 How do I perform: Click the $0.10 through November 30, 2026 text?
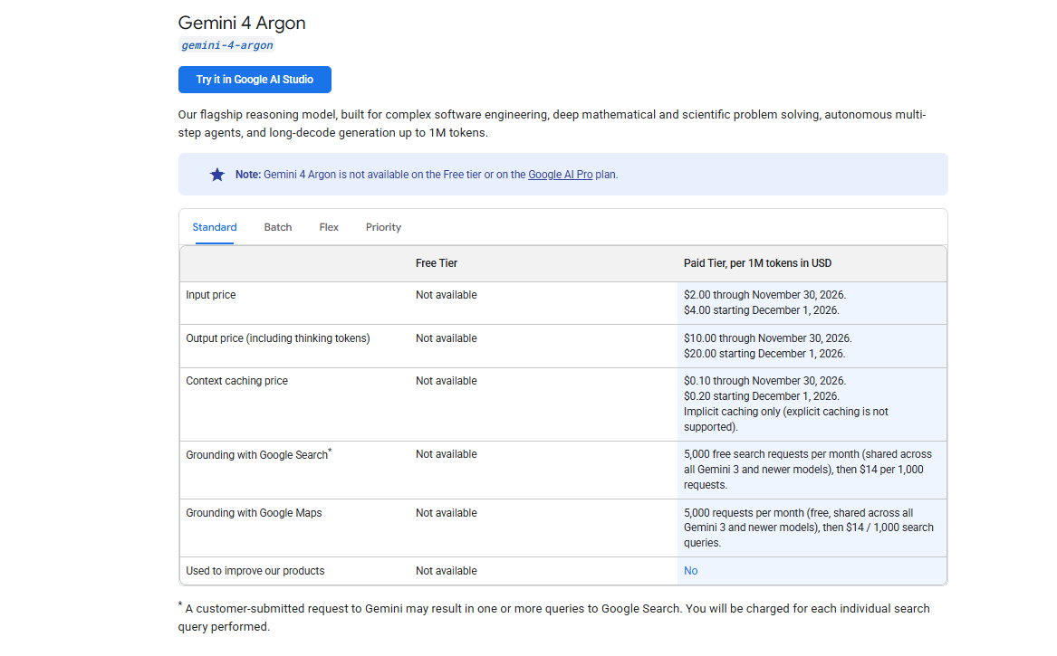tap(764, 381)
